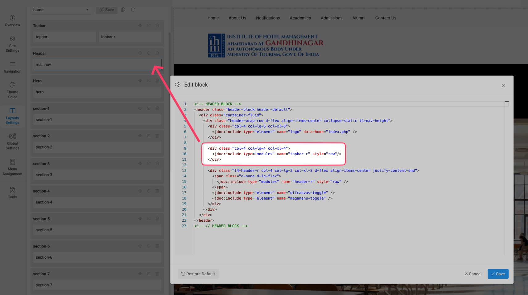This screenshot has width=528, height=295.
Task: Open the Tools sidebar item
Action: point(12,193)
